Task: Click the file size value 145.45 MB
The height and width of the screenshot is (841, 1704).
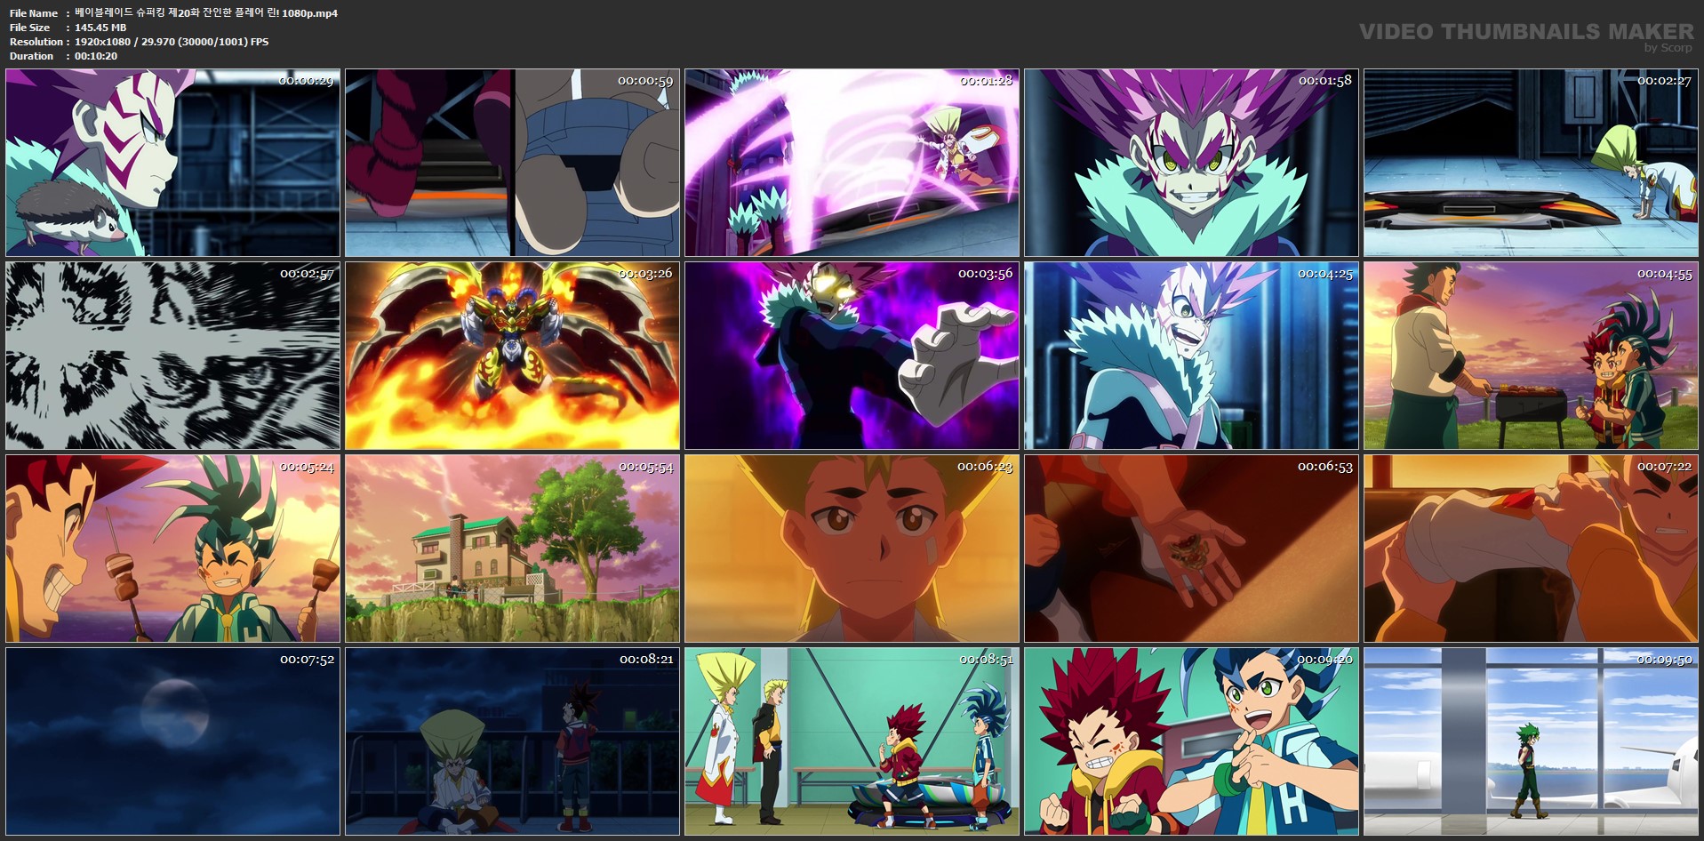Action: 100,28
